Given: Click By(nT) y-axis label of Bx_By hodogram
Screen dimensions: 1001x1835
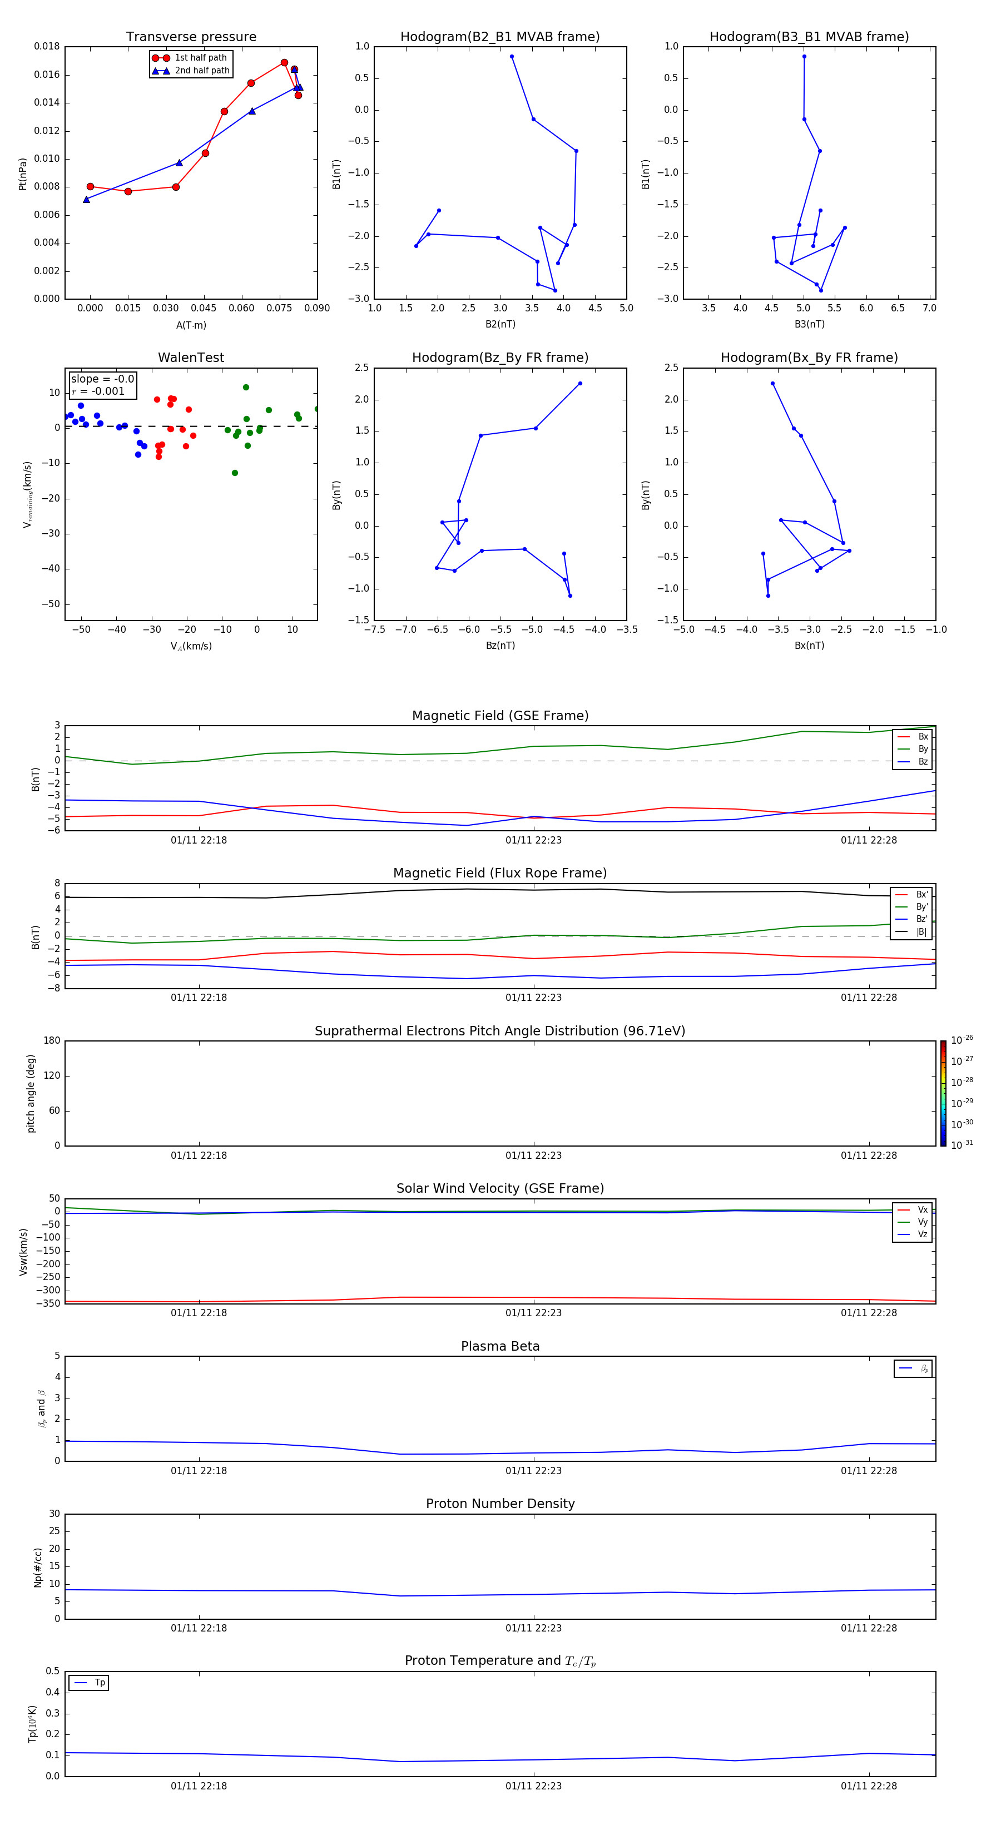Looking at the screenshot, I should coord(646,494).
